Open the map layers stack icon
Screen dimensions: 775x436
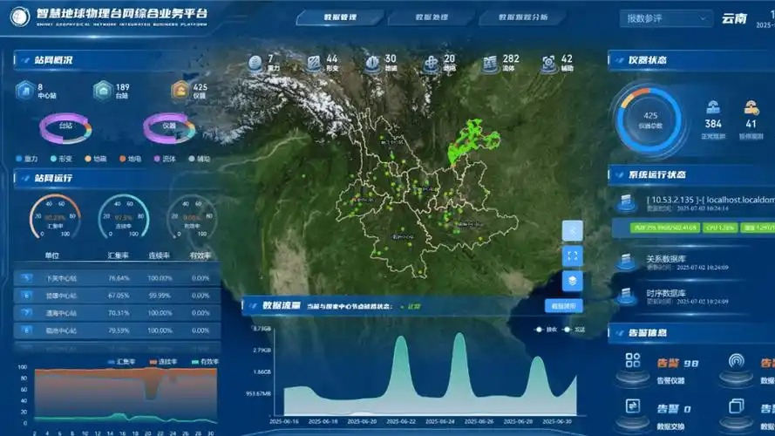point(572,281)
